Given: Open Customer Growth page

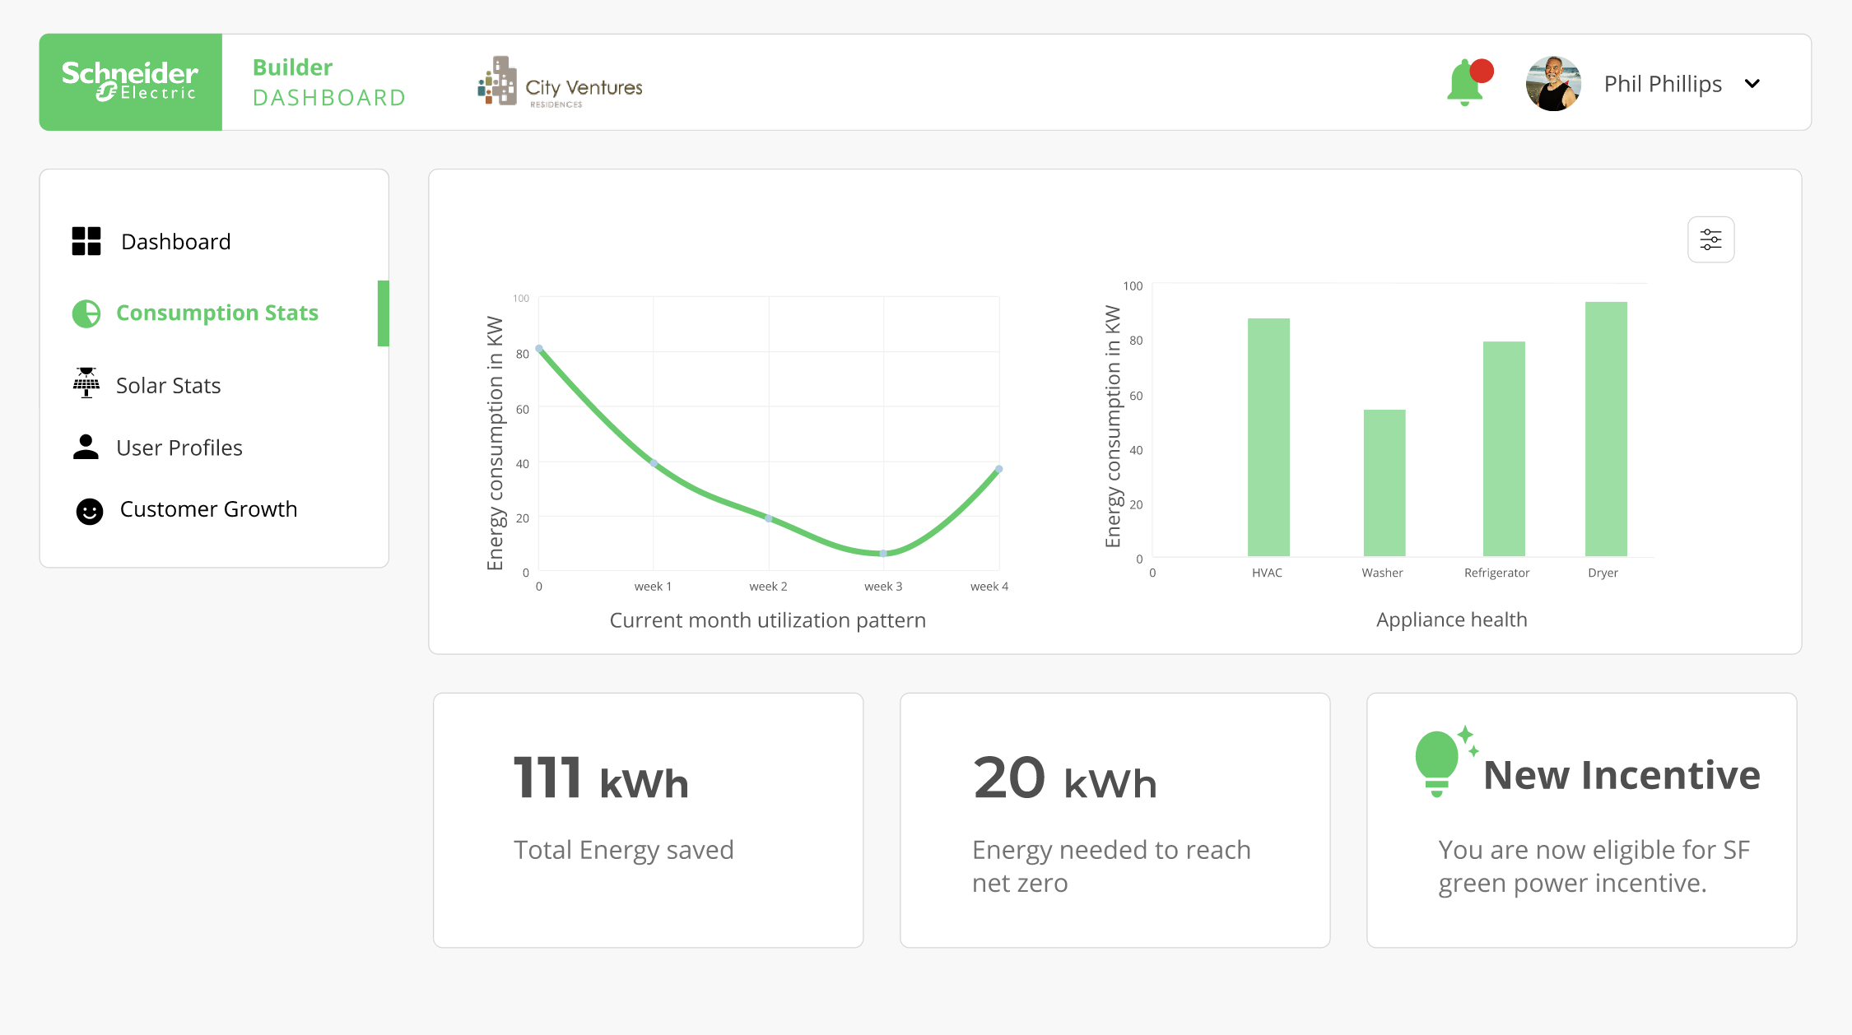Looking at the screenshot, I should [208, 509].
